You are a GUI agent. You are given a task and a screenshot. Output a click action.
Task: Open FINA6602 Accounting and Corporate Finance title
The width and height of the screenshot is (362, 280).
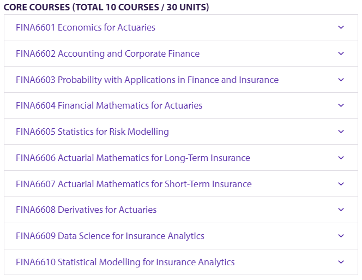(107, 53)
